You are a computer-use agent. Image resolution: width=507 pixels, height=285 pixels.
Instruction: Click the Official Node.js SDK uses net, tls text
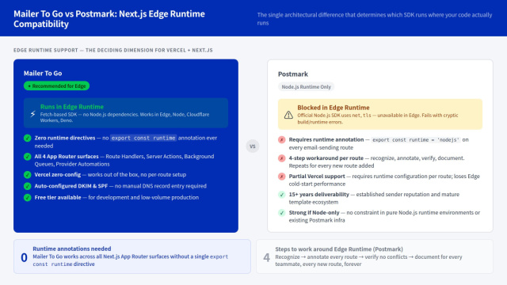[x=378, y=119]
